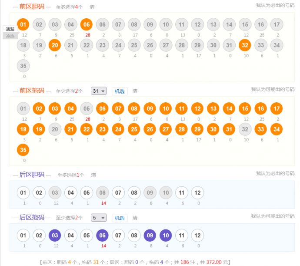
Task: Deselect ball 09 in 前区拖码
Action: click(x=150, y=109)
